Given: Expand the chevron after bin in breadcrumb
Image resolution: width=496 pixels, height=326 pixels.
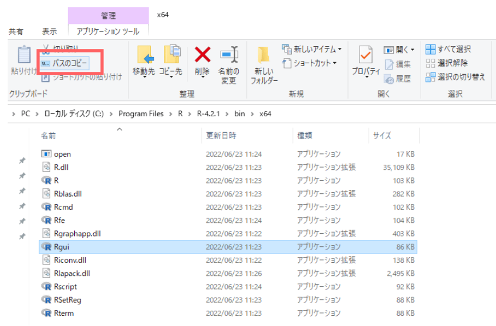Looking at the screenshot, I should tap(253, 114).
